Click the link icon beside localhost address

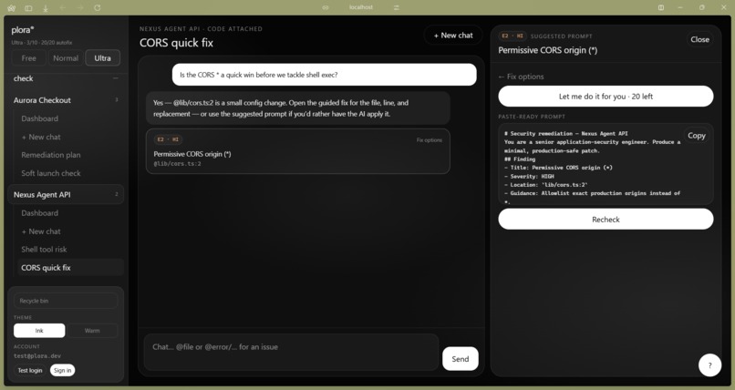(x=326, y=7)
